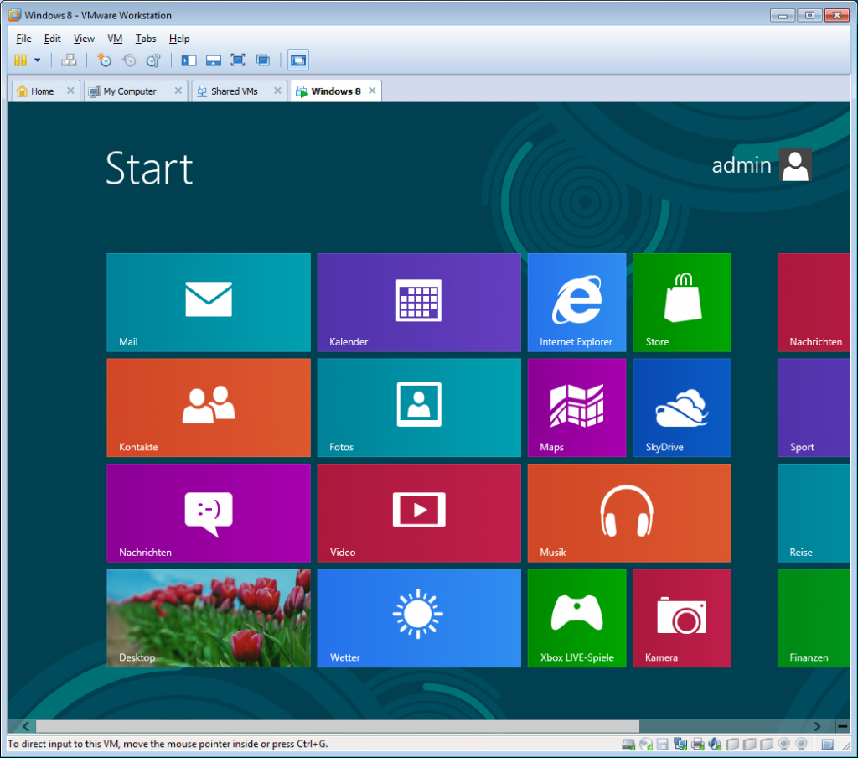Click the hard disk status bar icon
858x758 pixels.
click(x=628, y=745)
